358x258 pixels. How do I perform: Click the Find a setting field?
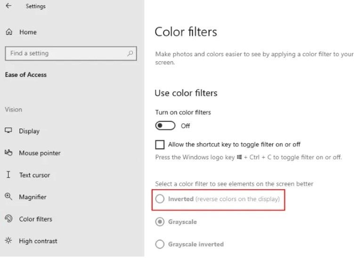pyautogui.click(x=71, y=54)
